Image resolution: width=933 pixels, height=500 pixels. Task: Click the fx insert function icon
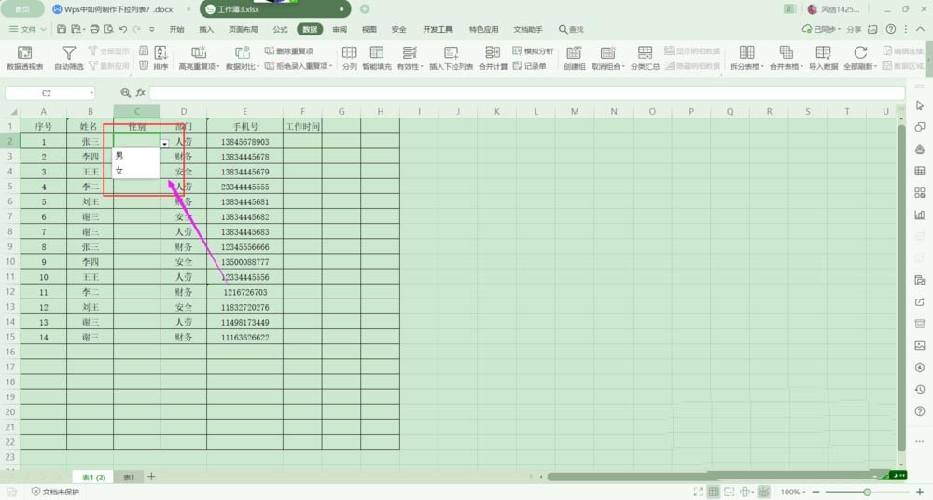pos(141,93)
